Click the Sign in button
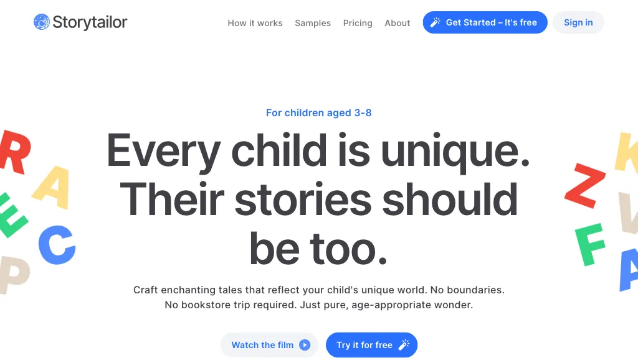This screenshot has width=638, height=358. click(578, 22)
